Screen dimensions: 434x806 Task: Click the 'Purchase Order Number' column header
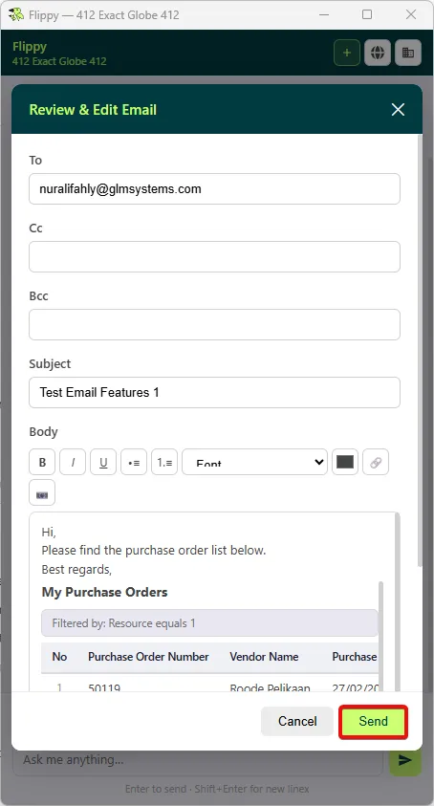click(x=148, y=657)
